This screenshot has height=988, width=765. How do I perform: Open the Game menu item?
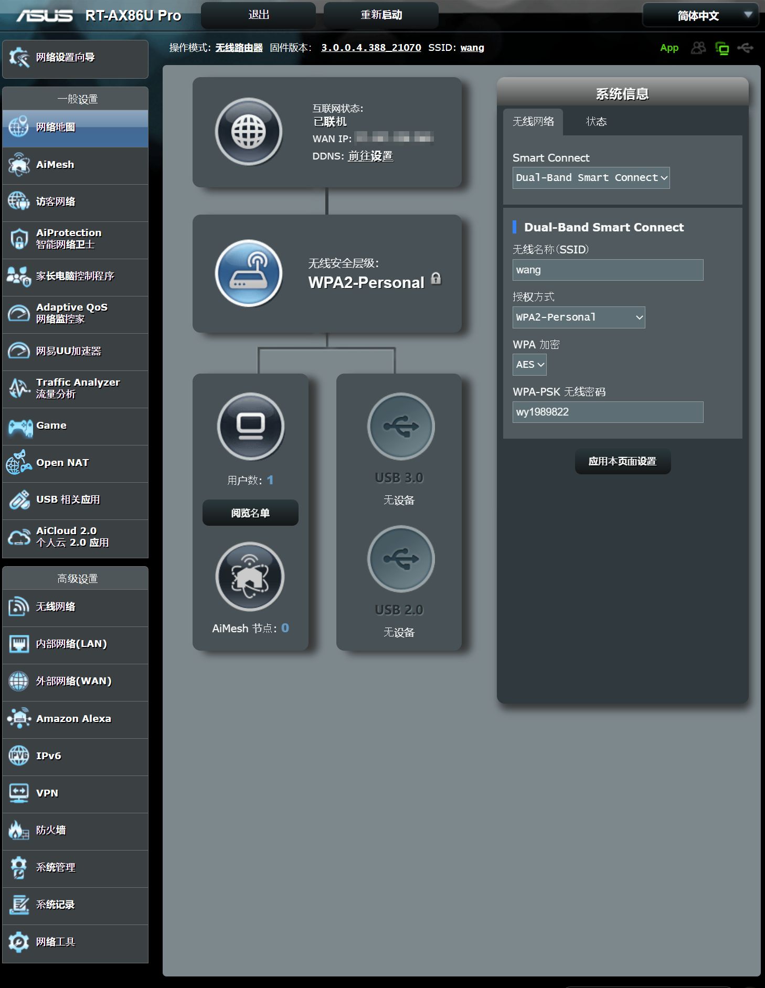[x=75, y=426]
